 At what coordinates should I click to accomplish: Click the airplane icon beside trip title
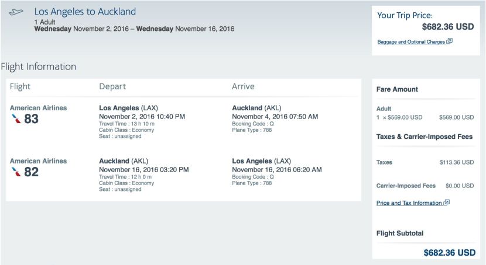point(16,12)
